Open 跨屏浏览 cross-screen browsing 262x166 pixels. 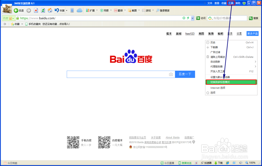click(185, 163)
